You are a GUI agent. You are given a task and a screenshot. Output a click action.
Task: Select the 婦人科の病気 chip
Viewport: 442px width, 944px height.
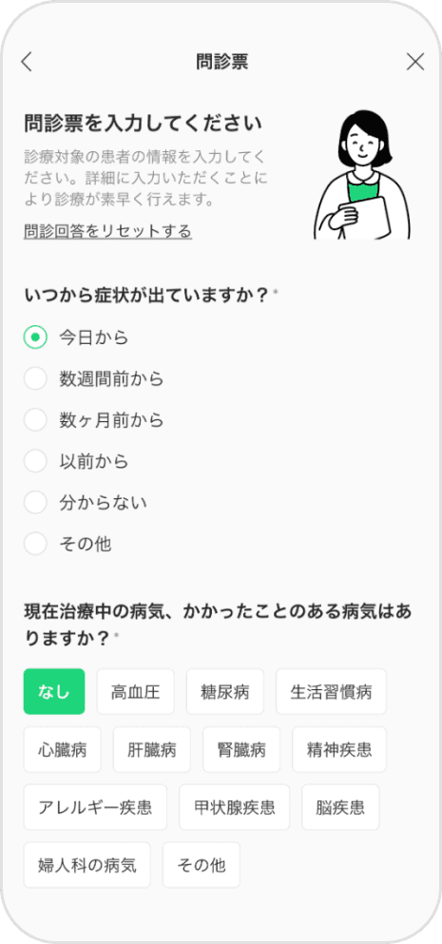(87, 865)
